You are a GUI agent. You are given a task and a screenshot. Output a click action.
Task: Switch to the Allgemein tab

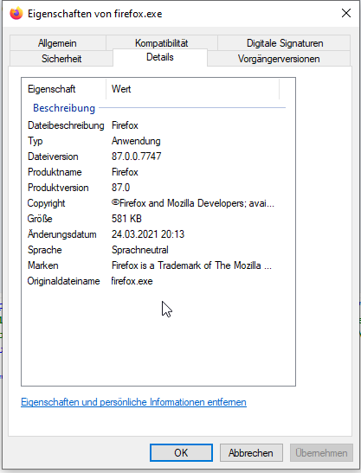tap(57, 43)
